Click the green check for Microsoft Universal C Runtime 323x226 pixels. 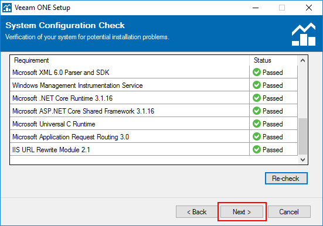coord(257,124)
